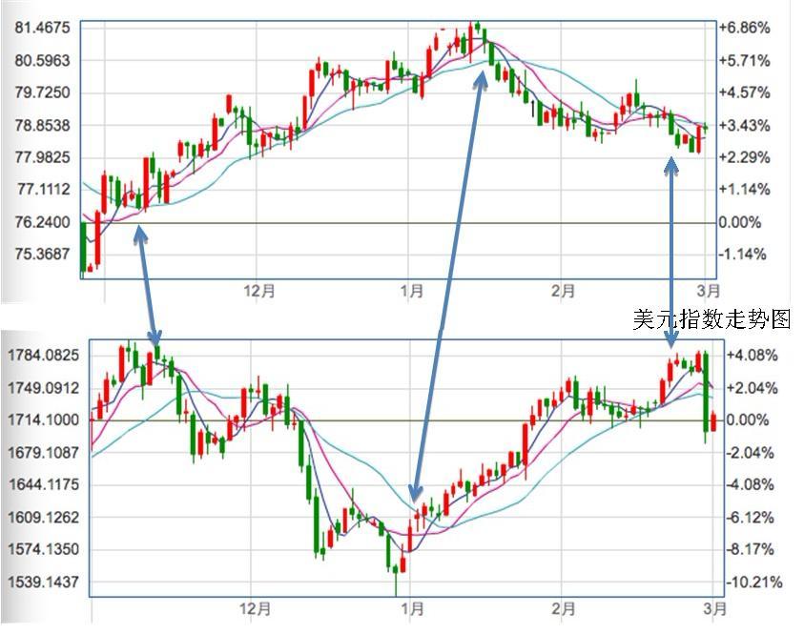Click the -10.21% percentage label
The image size is (804, 634).
pos(754,583)
